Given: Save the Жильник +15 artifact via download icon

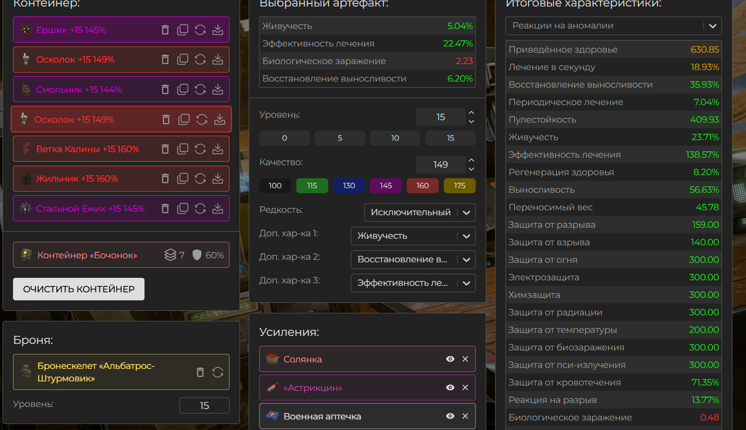Looking at the screenshot, I should [x=217, y=179].
